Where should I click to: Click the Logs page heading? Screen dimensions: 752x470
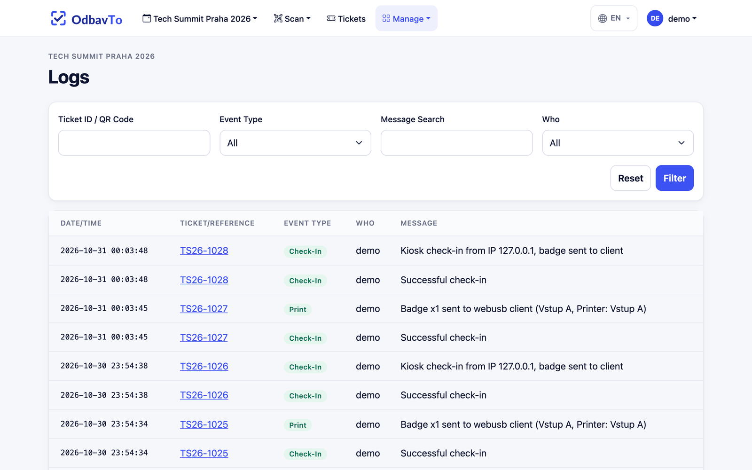point(69,77)
